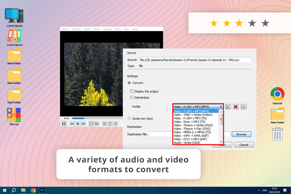Open This PC Lorem Ipsum desktop icon
This screenshot has height=194, width=291.
(x=15, y=18)
